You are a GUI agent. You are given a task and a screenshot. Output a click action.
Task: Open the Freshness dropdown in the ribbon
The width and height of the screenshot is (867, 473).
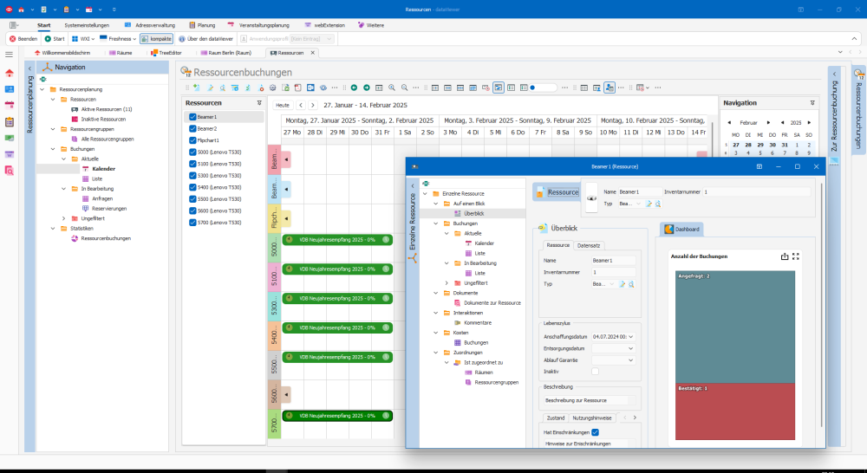[x=133, y=39]
